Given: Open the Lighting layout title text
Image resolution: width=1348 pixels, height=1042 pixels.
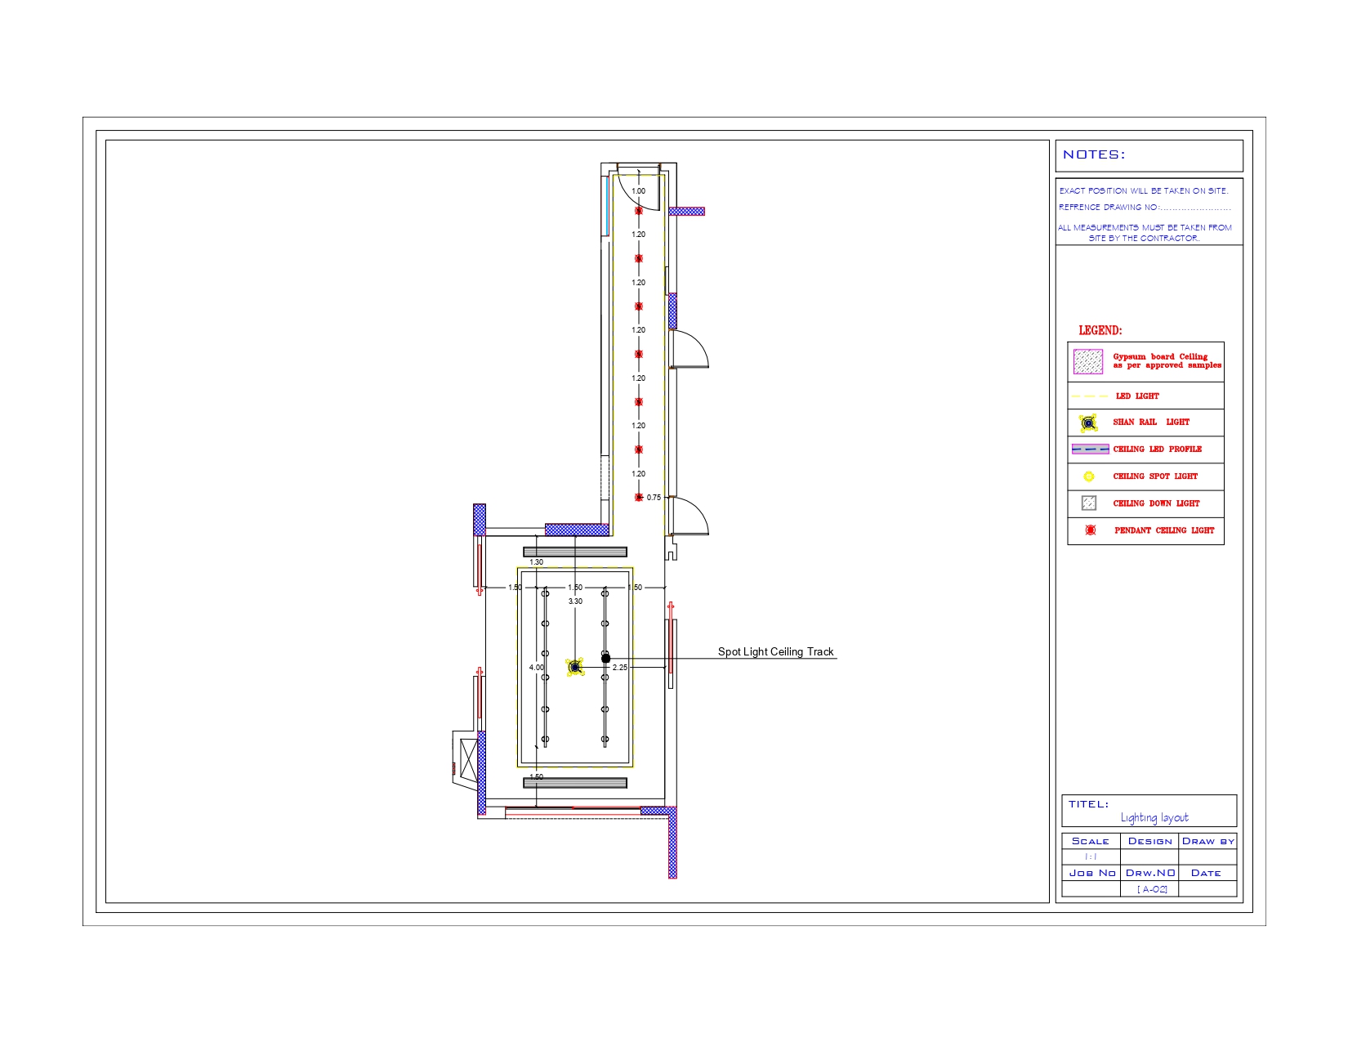Looking at the screenshot, I should (x=1155, y=816).
